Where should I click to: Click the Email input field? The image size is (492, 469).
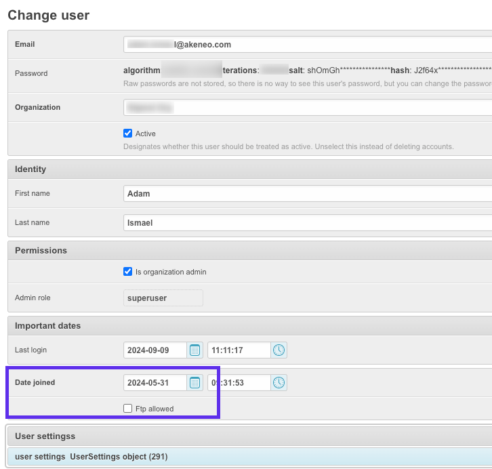tap(308, 45)
